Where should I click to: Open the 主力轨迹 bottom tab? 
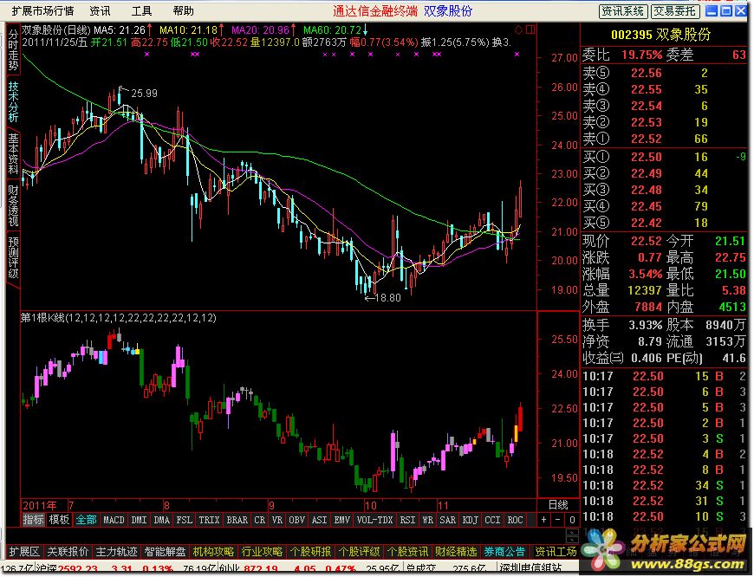click(116, 552)
